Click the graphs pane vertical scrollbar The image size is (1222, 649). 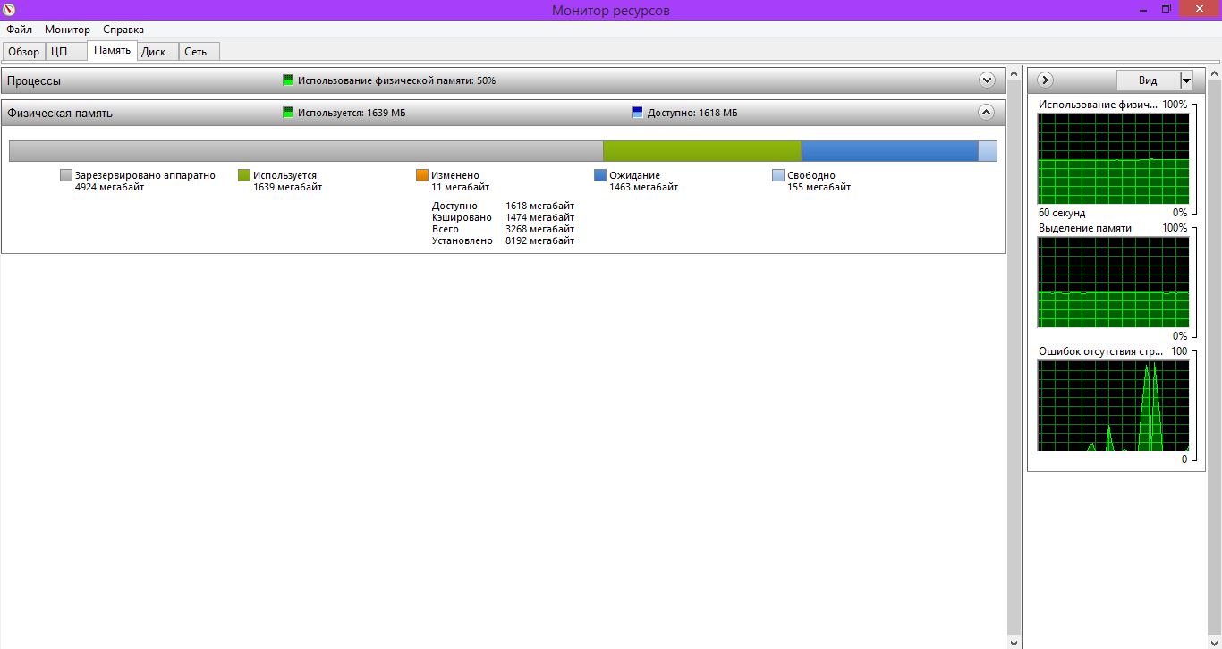1214,358
